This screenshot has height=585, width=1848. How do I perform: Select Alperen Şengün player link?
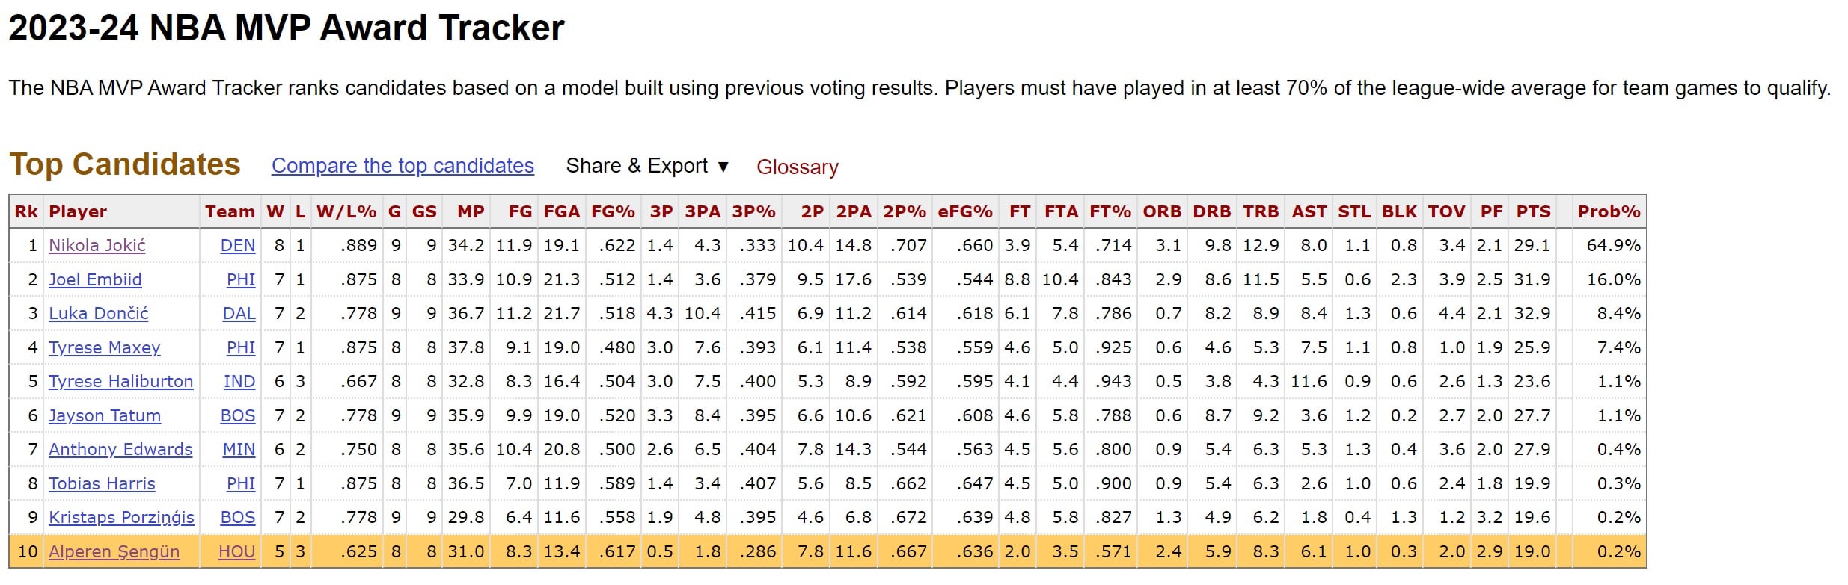[114, 551]
